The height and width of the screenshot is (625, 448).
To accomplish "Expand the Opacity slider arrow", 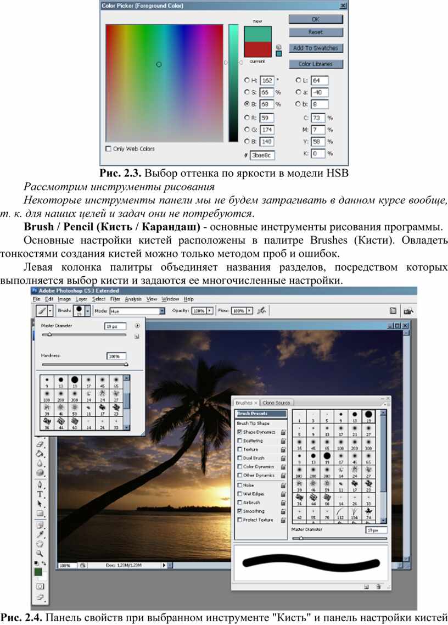I will (x=210, y=310).
